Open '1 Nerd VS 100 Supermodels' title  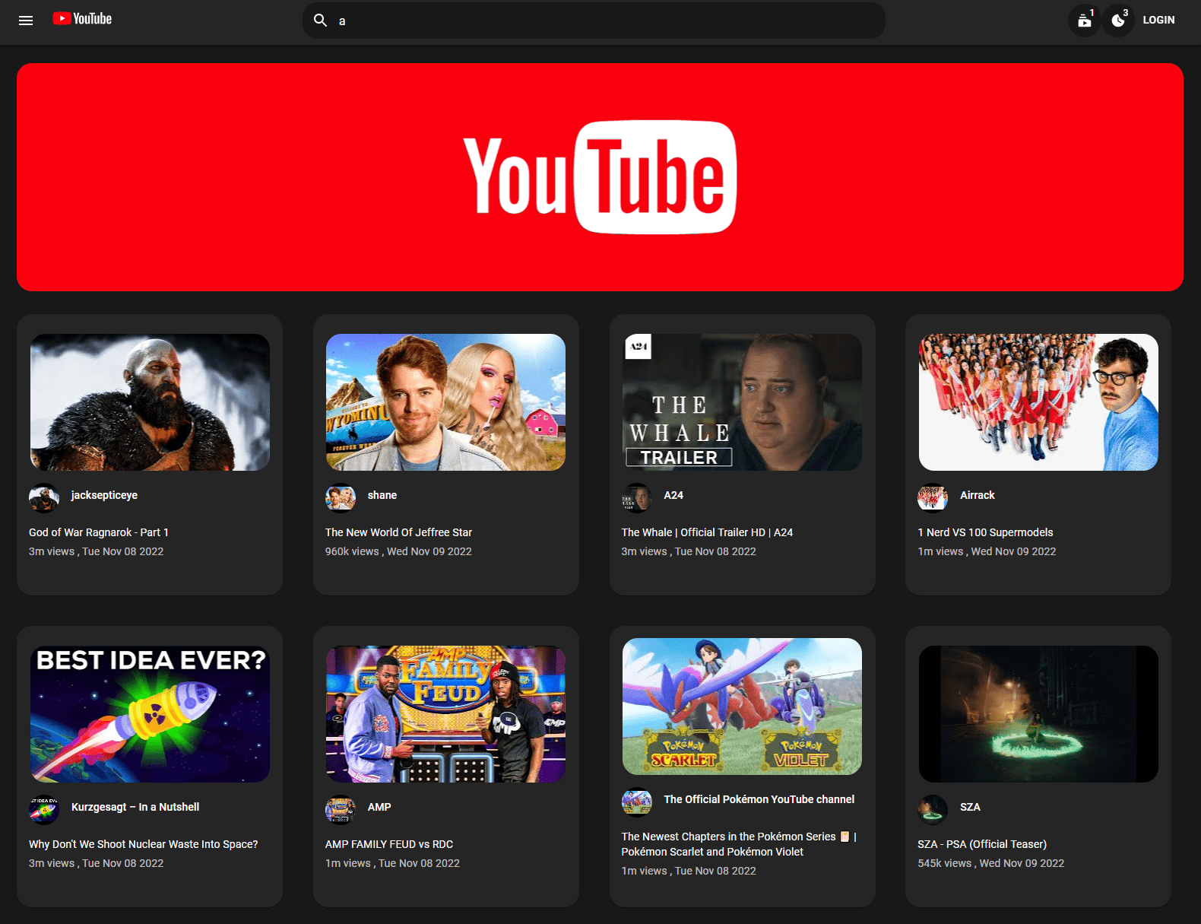(985, 532)
